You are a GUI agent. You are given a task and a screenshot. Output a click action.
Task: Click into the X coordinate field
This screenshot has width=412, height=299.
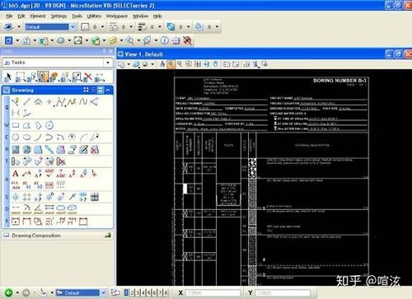(213, 293)
